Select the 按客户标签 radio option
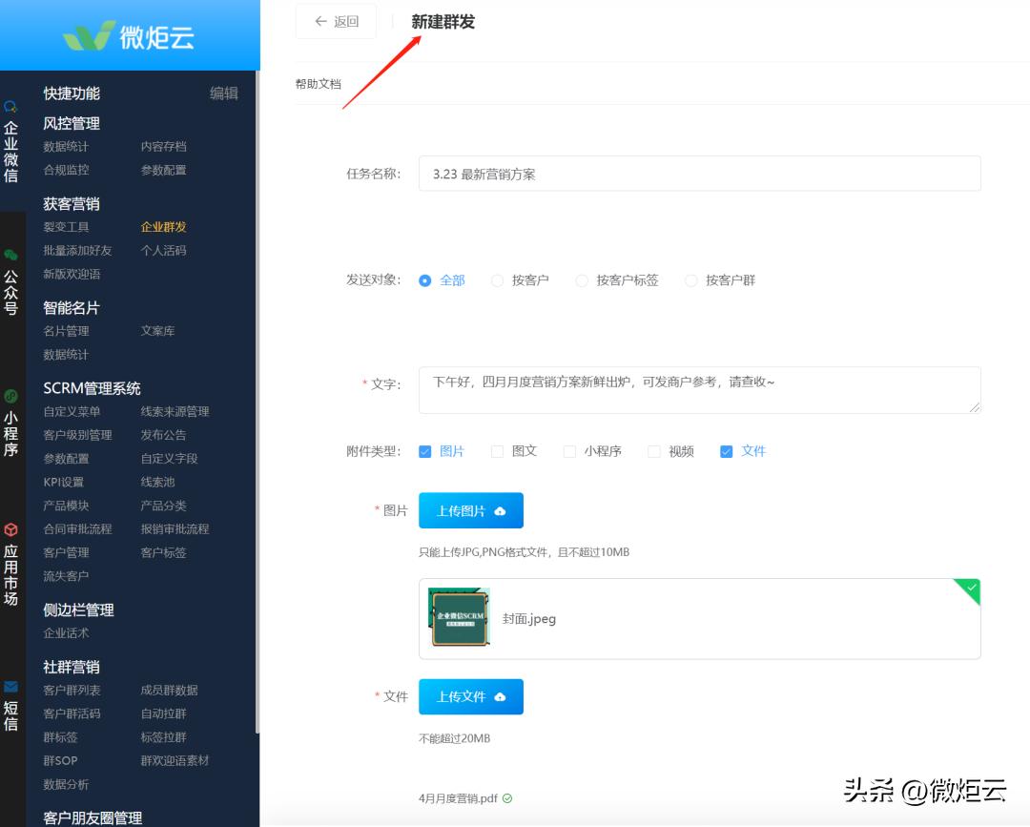 [582, 280]
